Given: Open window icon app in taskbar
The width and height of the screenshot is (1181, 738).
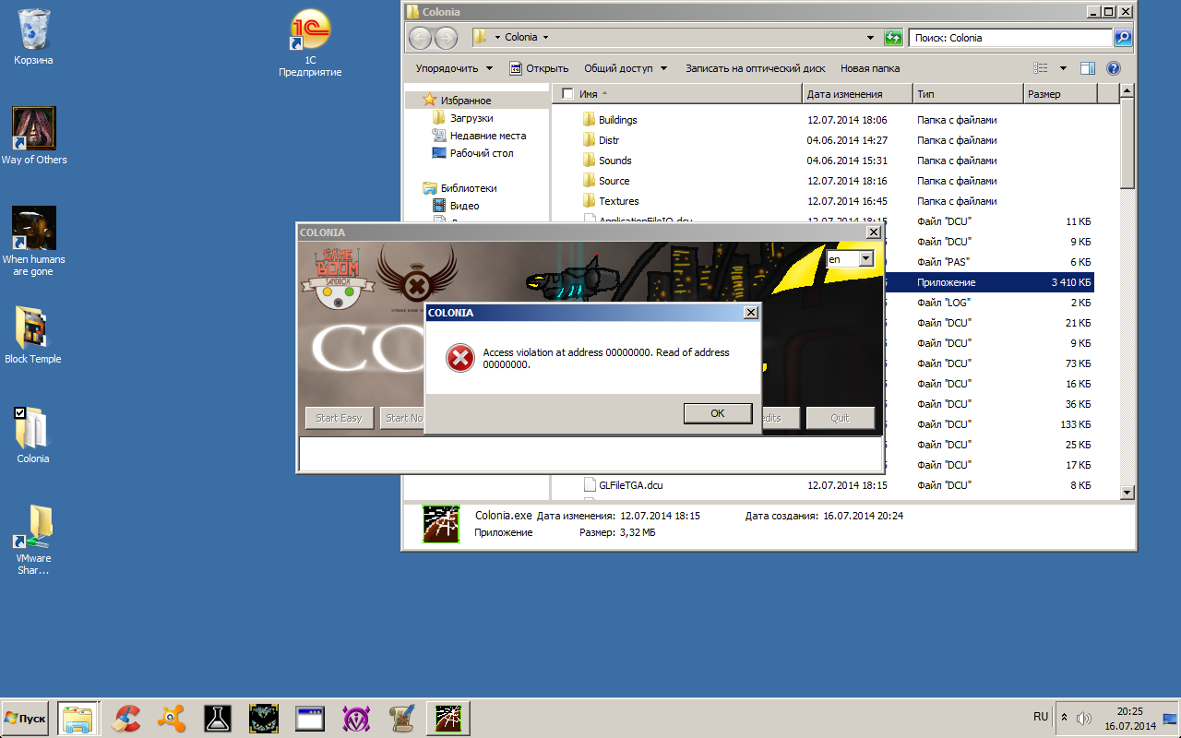Looking at the screenshot, I should point(310,718).
